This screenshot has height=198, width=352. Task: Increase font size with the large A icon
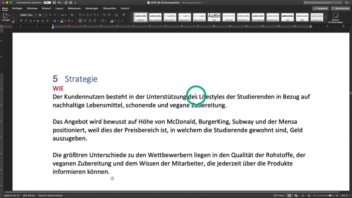50,15
